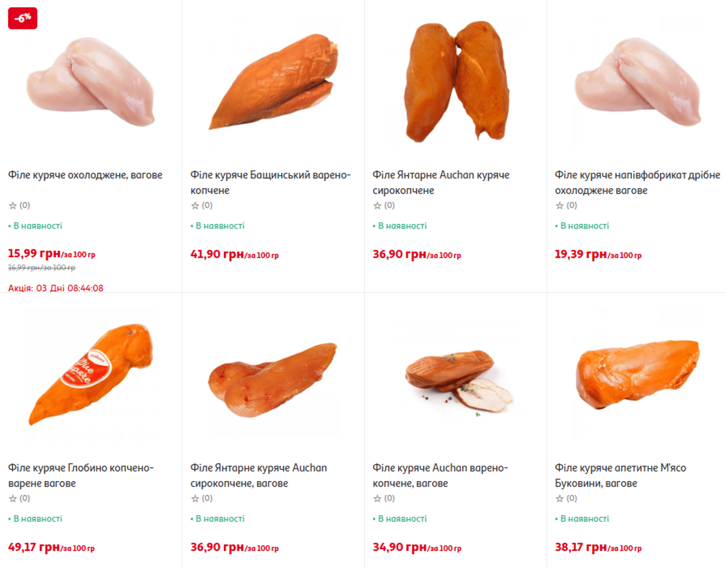
Task: Open title Філе куряче напівфабрикат дрібне охолоджене
Action: coord(637,182)
